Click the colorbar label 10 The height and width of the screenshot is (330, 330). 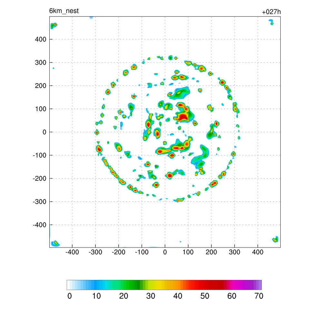click(97, 296)
